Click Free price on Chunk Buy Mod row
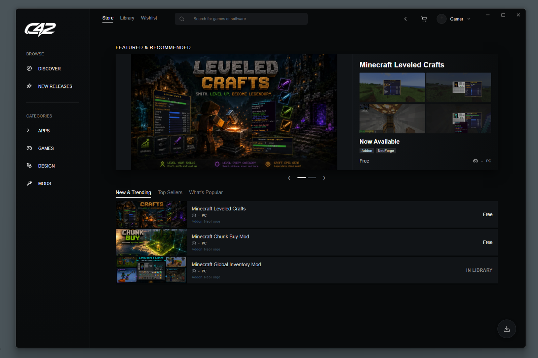Viewport: 538px width, 358px height. [x=488, y=242]
